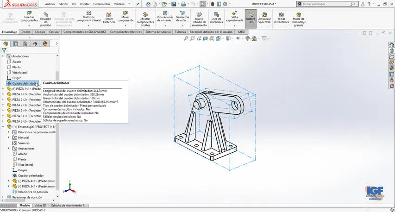Expand the Historial tree node
This screenshot has height=212, width=395.
click(x=8, y=137)
